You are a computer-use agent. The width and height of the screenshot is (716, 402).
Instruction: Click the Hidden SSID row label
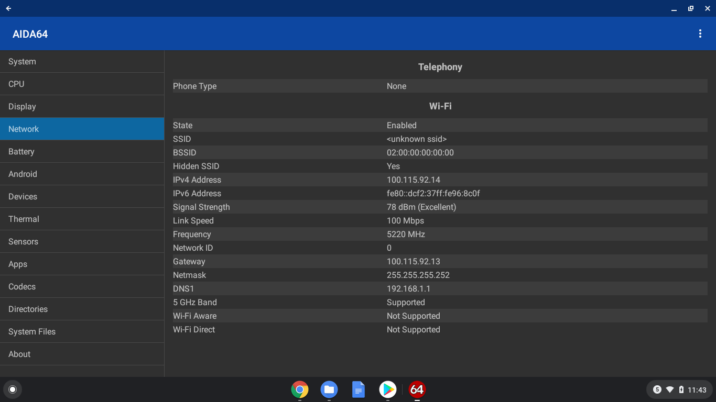(196, 166)
